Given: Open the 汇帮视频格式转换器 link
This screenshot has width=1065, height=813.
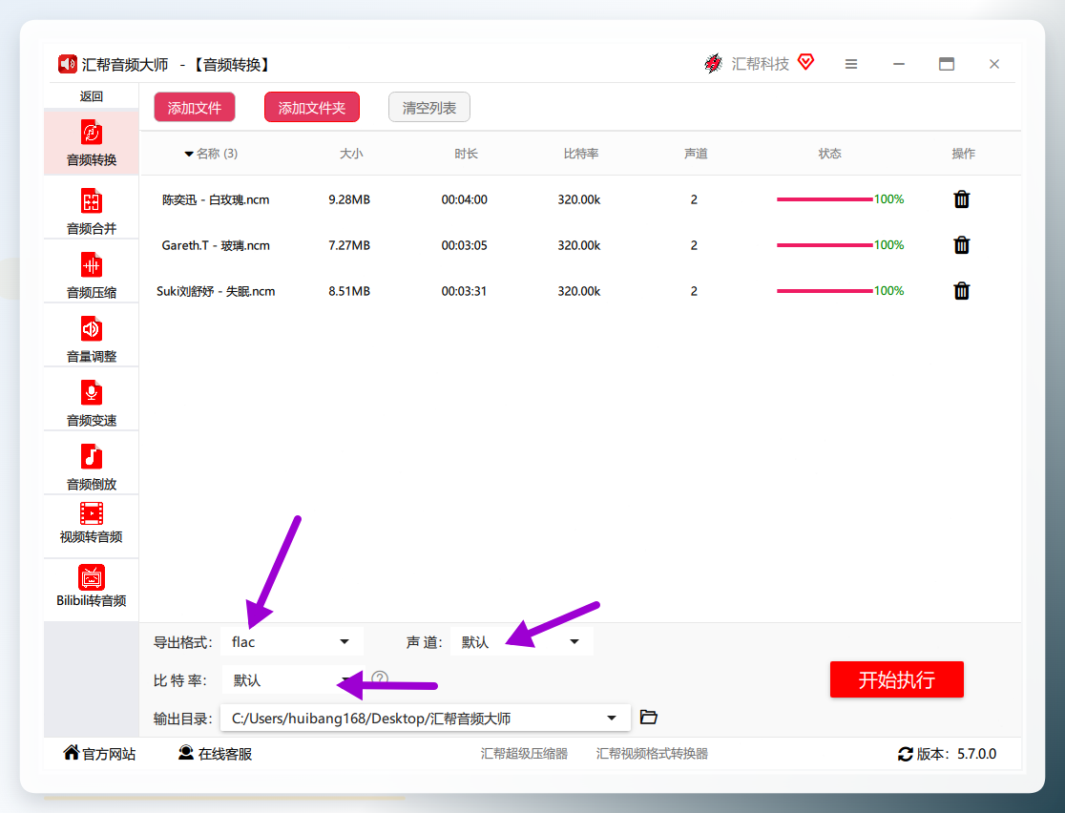Looking at the screenshot, I should point(652,753).
